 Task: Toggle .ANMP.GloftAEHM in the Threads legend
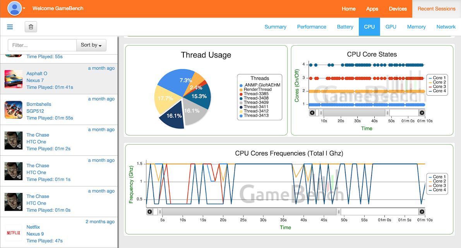coord(260,85)
